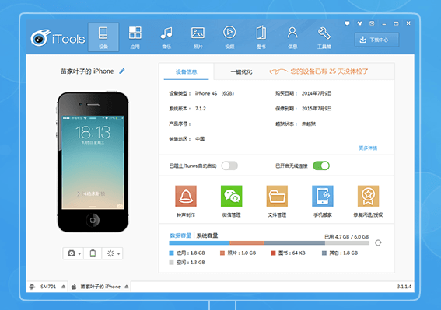Open the 工具箱 (Toolbox) section
This screenshot has height=310, width=441.
click(324, 37)
